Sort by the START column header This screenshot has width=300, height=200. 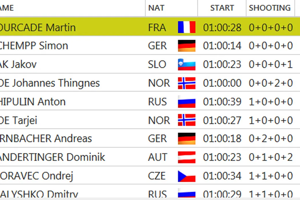coord(222,8)
